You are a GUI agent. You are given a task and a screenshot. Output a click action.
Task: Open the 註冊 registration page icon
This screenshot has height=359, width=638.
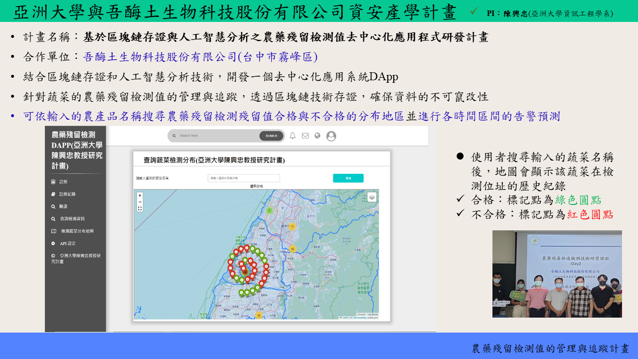(x=53, y=182)
